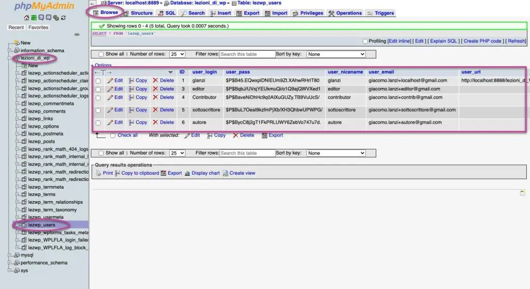
Task: Tick checkbox for sottoscrittore row
Action: [x=98, y=111]
